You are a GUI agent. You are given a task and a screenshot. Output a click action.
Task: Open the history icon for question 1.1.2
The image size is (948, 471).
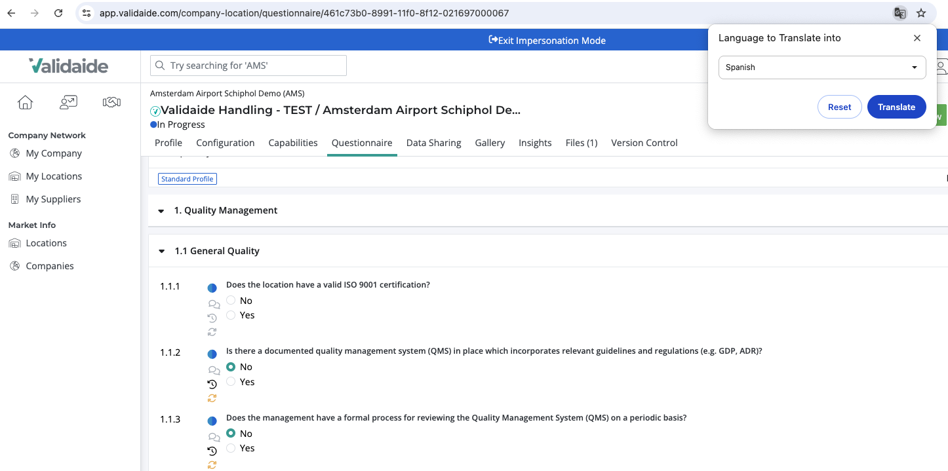pos(212,385)
